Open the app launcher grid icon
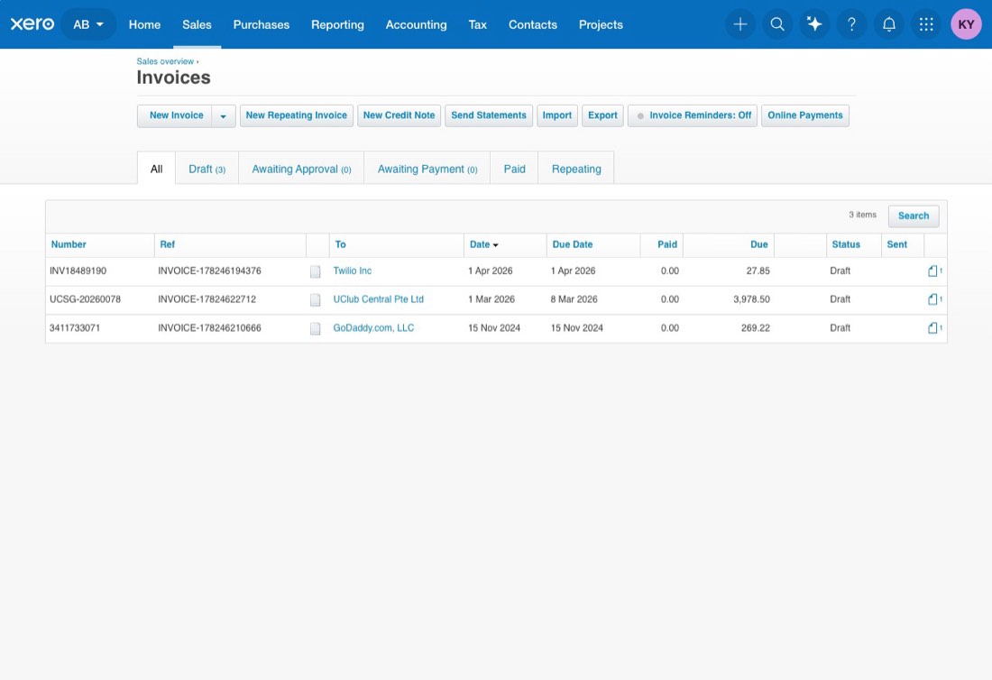Viewport: 992px width, 680px height. 926,24
